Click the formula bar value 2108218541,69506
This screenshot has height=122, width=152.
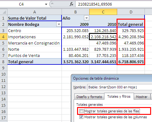[95, 4]
